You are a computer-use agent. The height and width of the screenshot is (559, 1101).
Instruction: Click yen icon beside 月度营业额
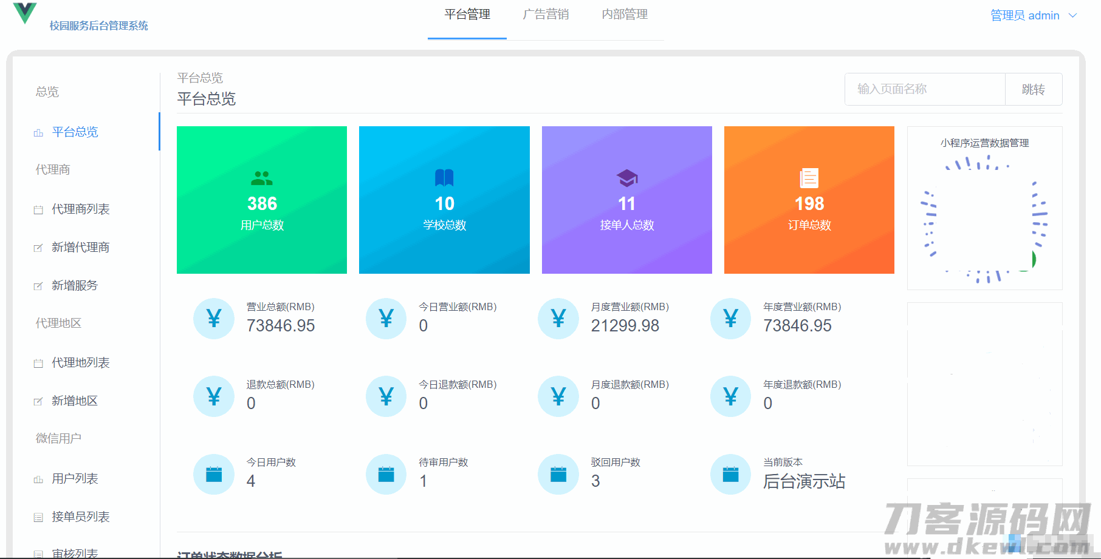[558, 319]
